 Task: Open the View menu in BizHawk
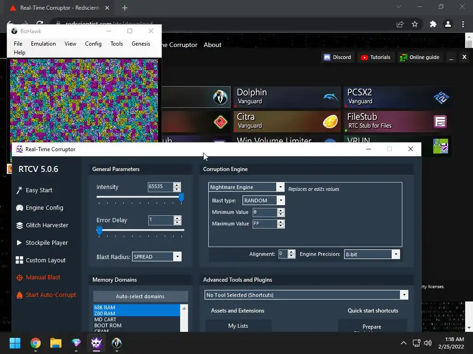(x=70, y=44)
